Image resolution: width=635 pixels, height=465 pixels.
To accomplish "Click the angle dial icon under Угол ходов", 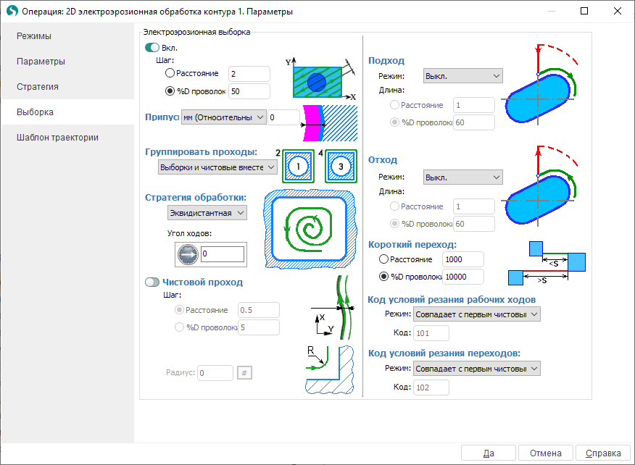I will click(187, 254).
